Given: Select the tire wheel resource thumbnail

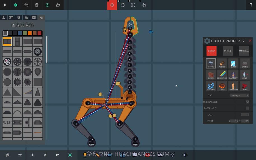Looking at the screenshot, I should click(37, 51).
